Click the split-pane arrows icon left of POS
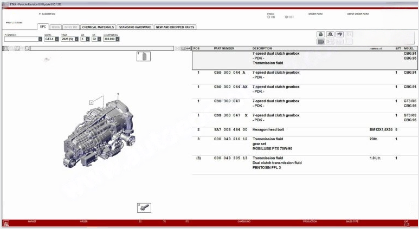The image size is (419, 229). pos(189,48)
